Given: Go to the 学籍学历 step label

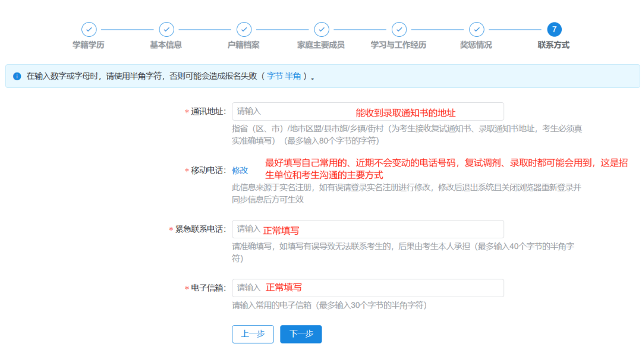Looking at the screenshot, I should 89,45.
